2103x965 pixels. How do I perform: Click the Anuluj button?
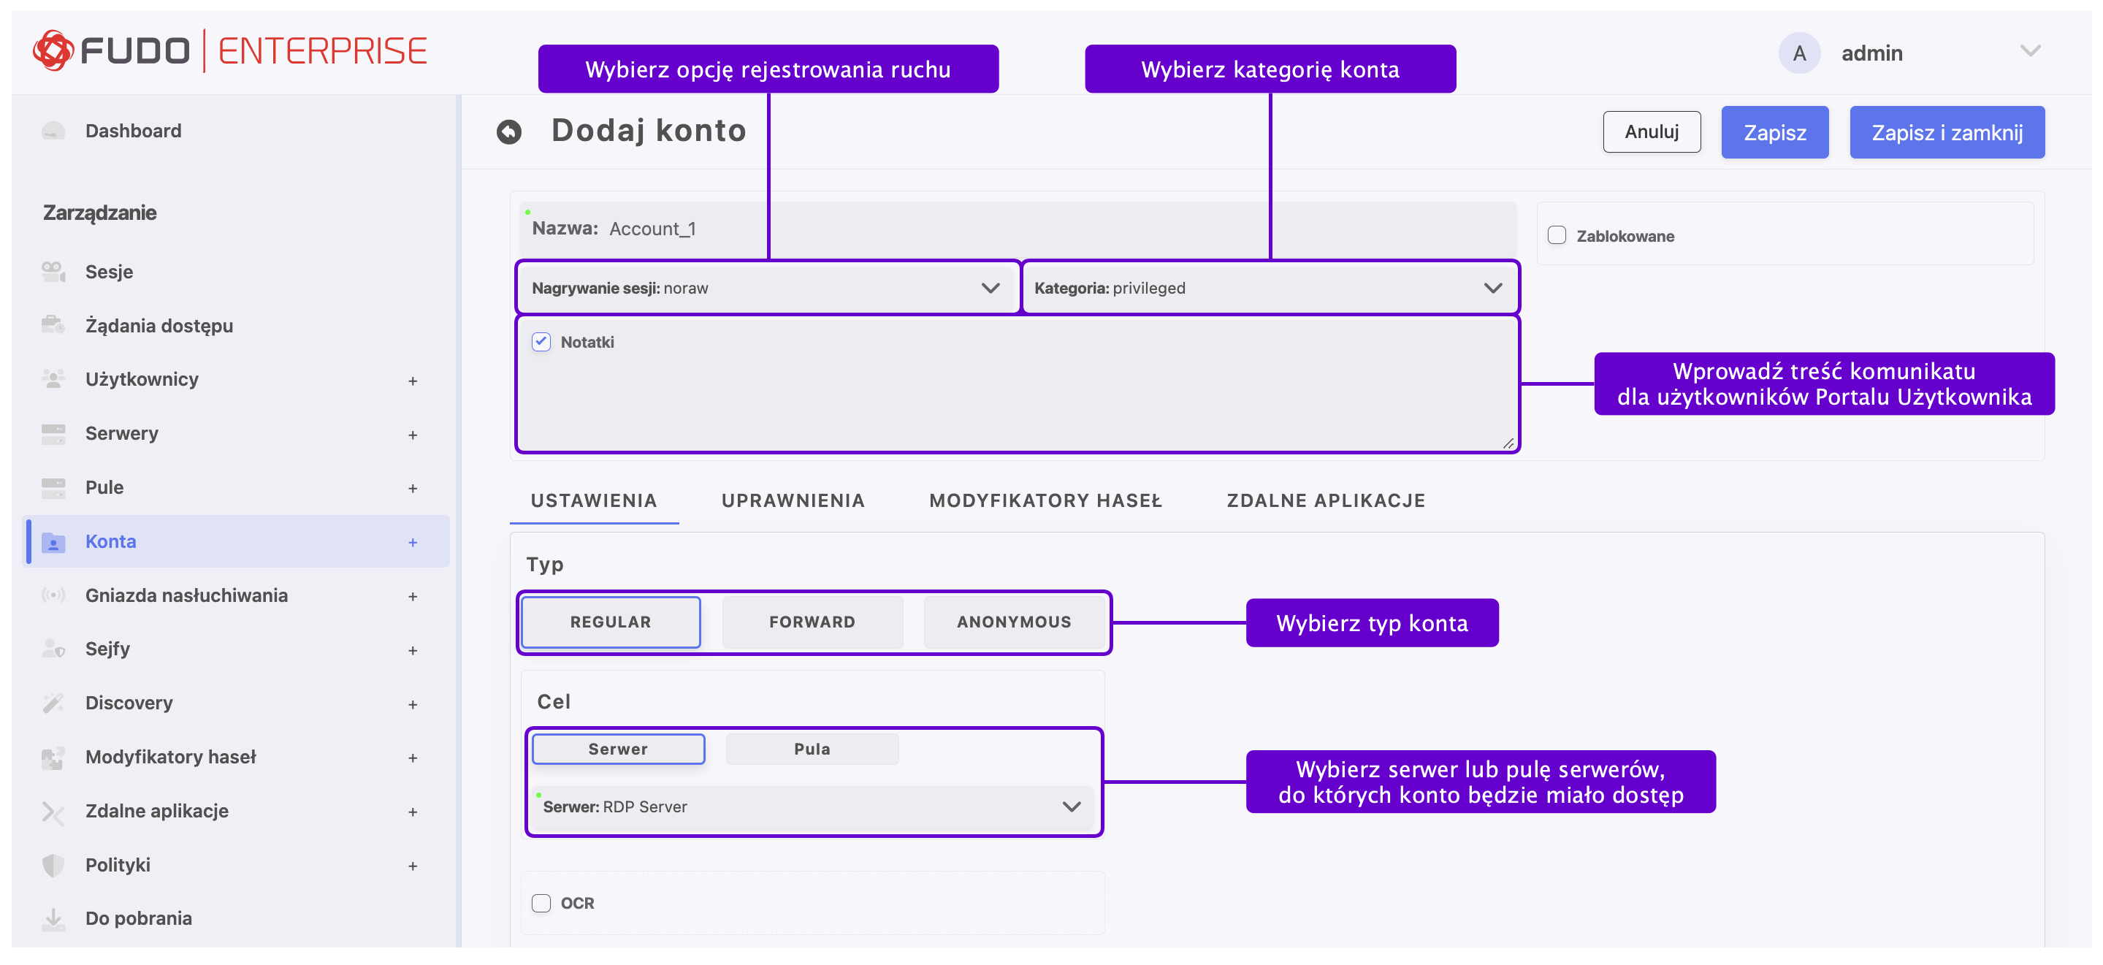(x=1651, y=132)
